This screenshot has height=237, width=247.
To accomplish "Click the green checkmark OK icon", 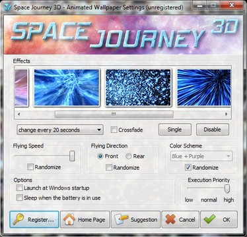I will click(x=209, y=219).
